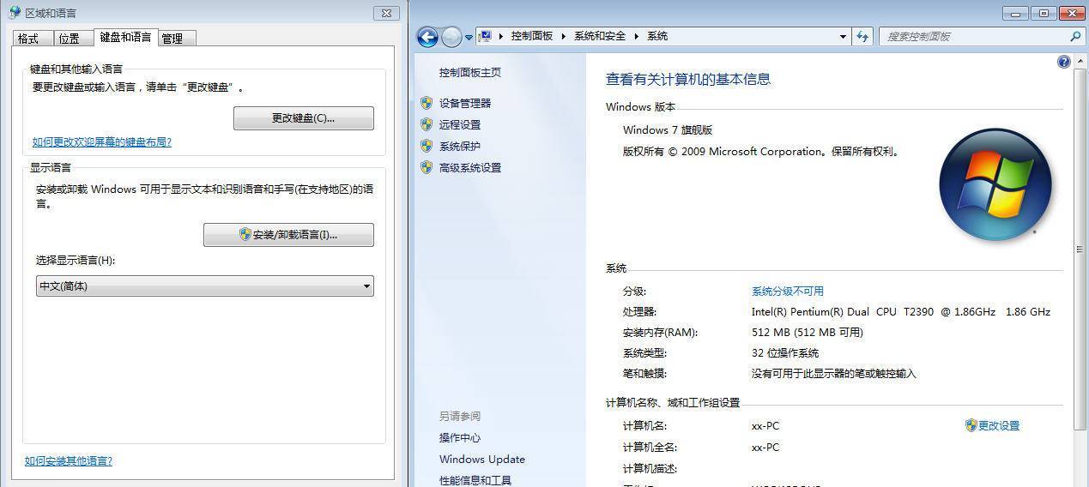1089x487 pixels.
Task: Open the 系统分级不可用 link
Action: point(788,292)
